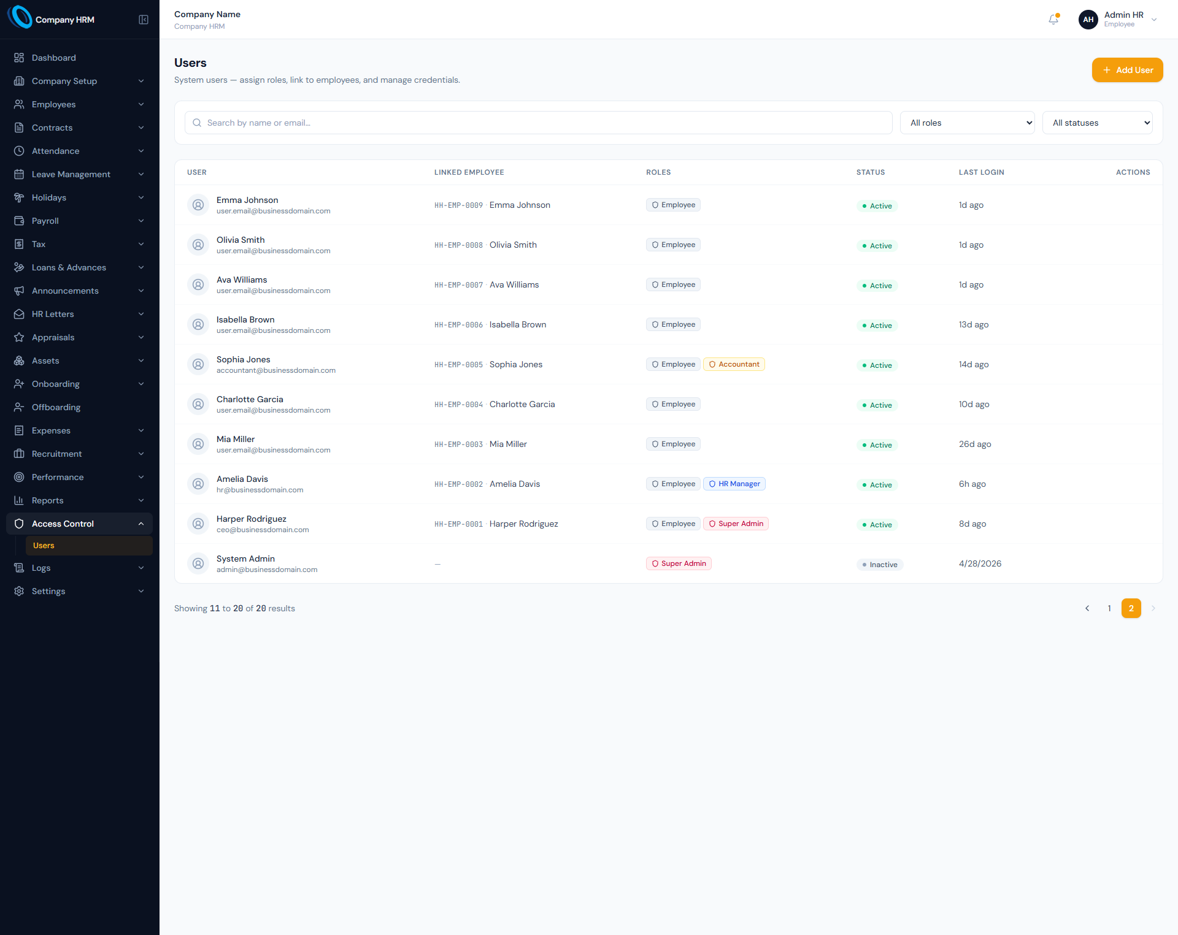Click the Announcements megaphone icon
The image size is (1178, 935).
pos(19,291)
